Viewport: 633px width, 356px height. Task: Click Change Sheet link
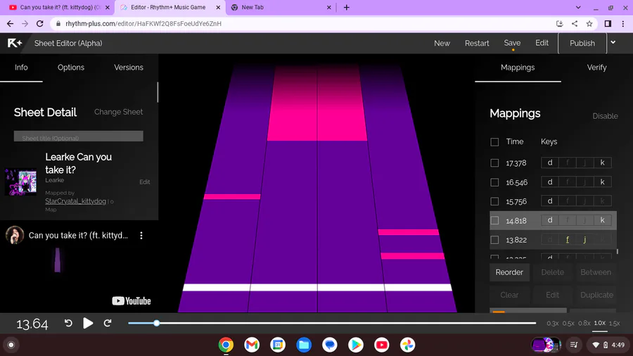tap(118, 112)
